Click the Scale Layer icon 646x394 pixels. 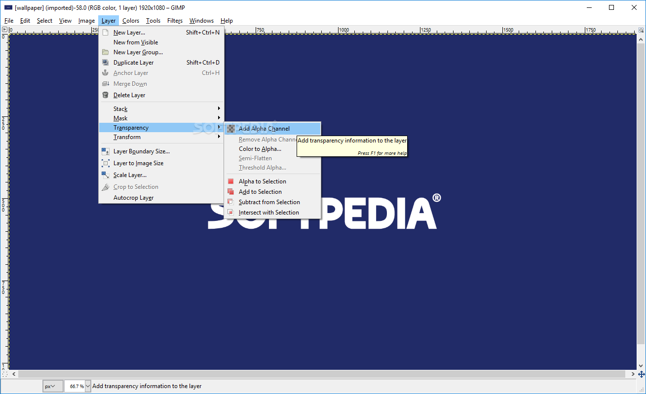pyautogui.click(x=105, y=175)
